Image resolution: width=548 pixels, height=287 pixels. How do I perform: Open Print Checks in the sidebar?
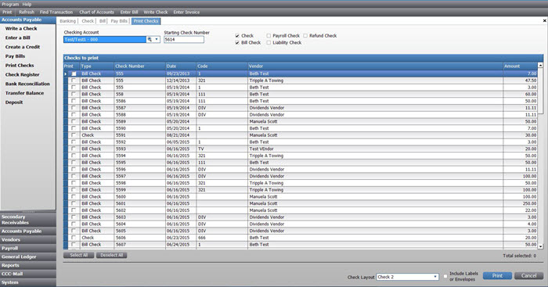click(20, 65)
